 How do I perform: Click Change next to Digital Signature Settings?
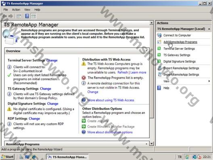[x=53, y=104]
